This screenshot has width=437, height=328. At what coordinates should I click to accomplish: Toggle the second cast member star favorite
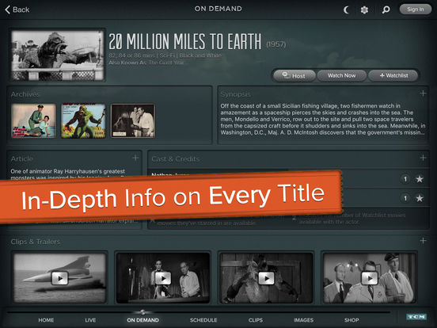pyautogui.click(x=420, y=198)
